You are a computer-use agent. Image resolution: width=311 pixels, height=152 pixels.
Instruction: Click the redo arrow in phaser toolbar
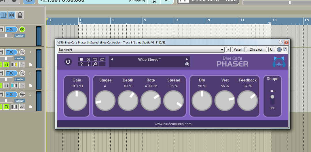point(102,59)
